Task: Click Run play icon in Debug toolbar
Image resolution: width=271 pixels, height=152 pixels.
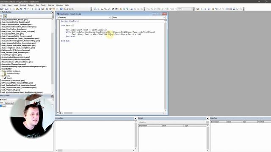Action: click(x=202, y=9)
